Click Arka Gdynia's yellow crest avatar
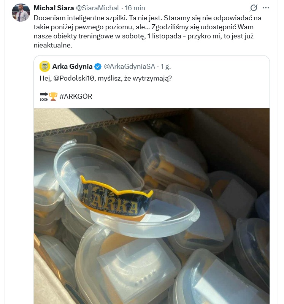The image size is (284, 304). click(45, 66)
